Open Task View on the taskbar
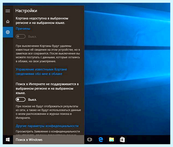The width and height of the screenshot is (173, 147). pyautogui.click(x=89, y=139)
